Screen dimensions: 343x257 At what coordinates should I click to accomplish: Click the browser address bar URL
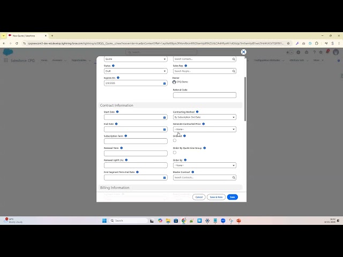click(155, 43)
